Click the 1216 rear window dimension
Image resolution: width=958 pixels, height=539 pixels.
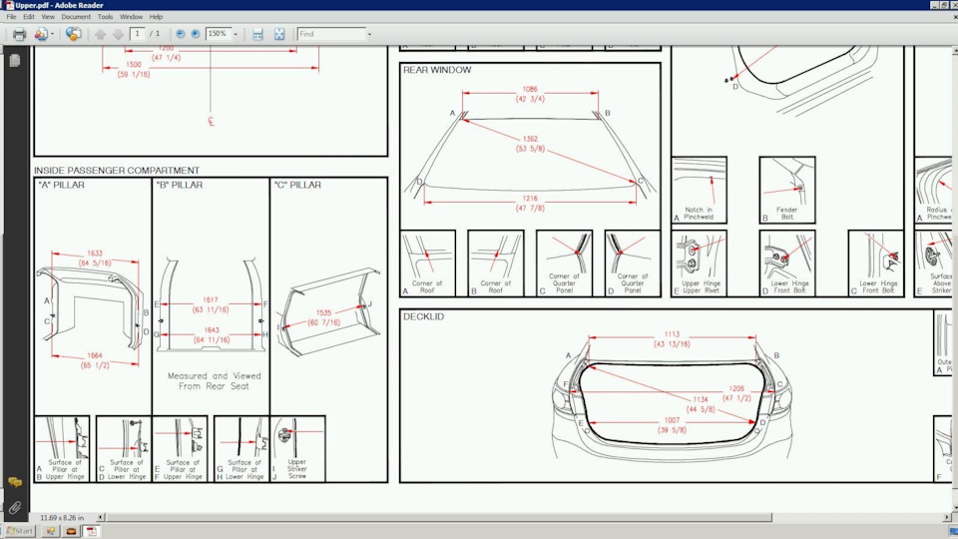click(530, 199)
